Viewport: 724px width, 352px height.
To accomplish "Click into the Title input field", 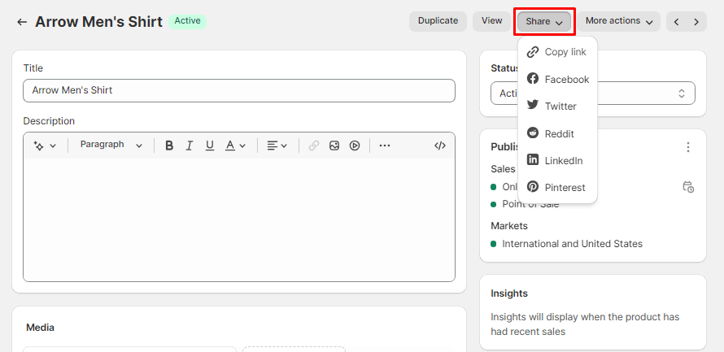I will coord(238,90).
